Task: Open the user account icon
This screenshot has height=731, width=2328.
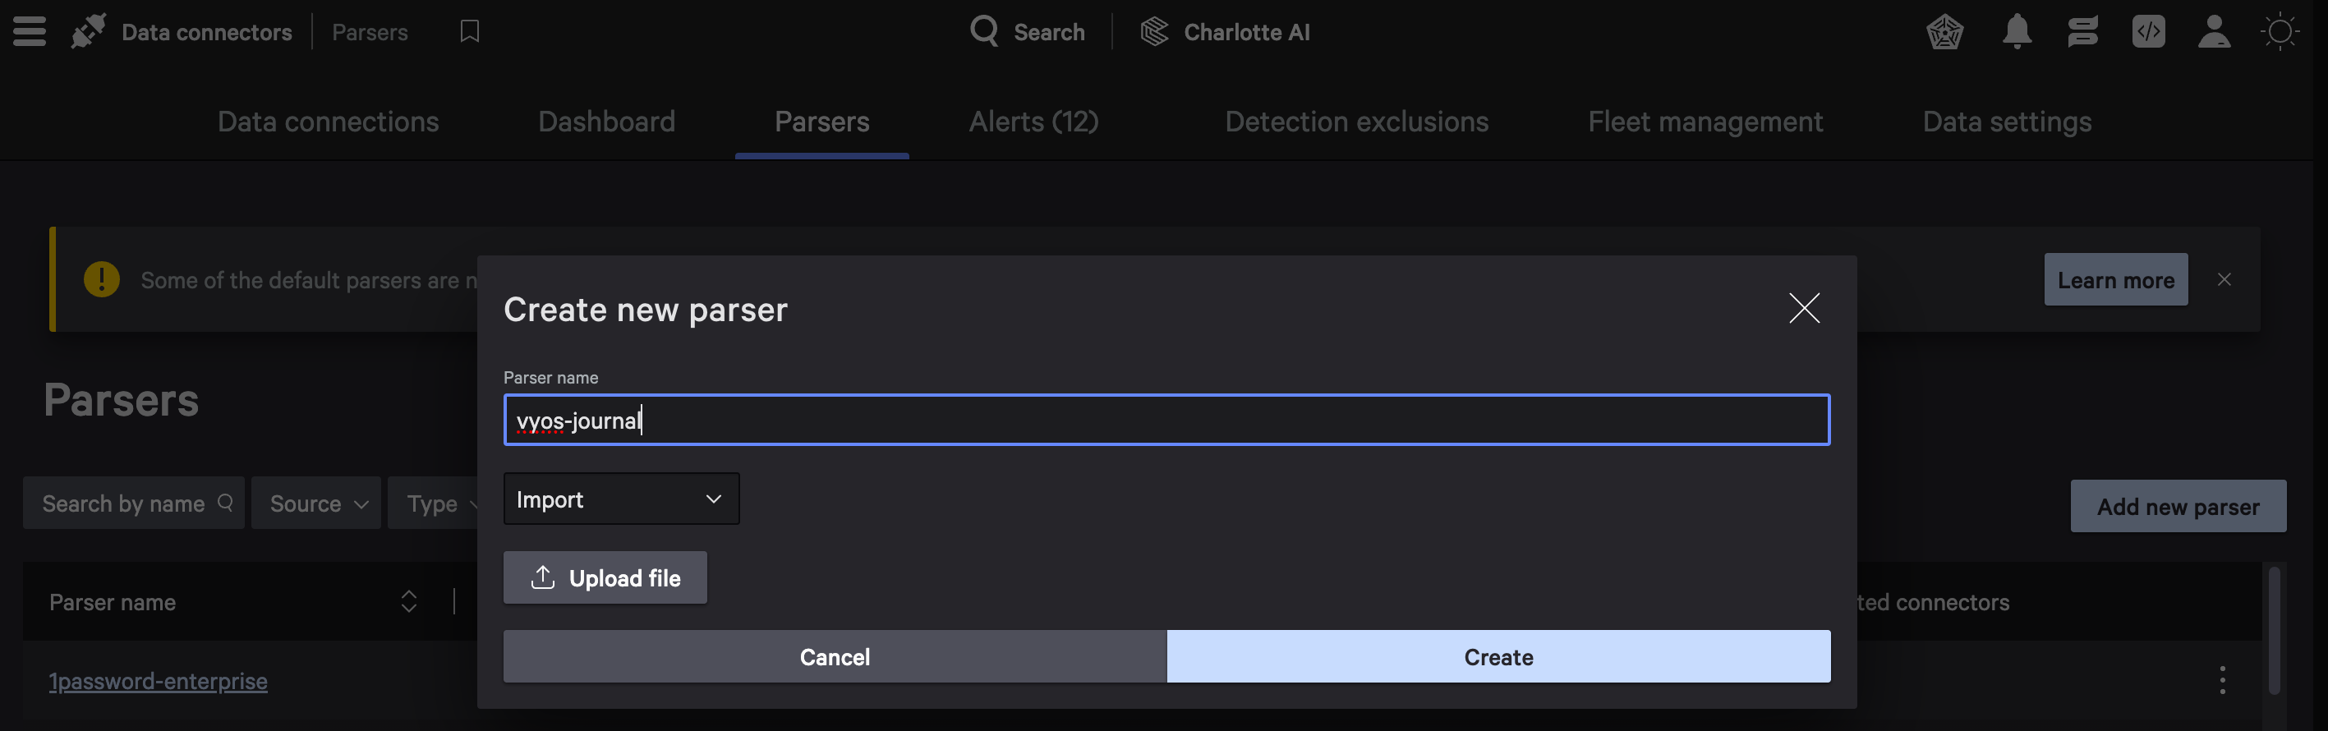Action: 2213,32
